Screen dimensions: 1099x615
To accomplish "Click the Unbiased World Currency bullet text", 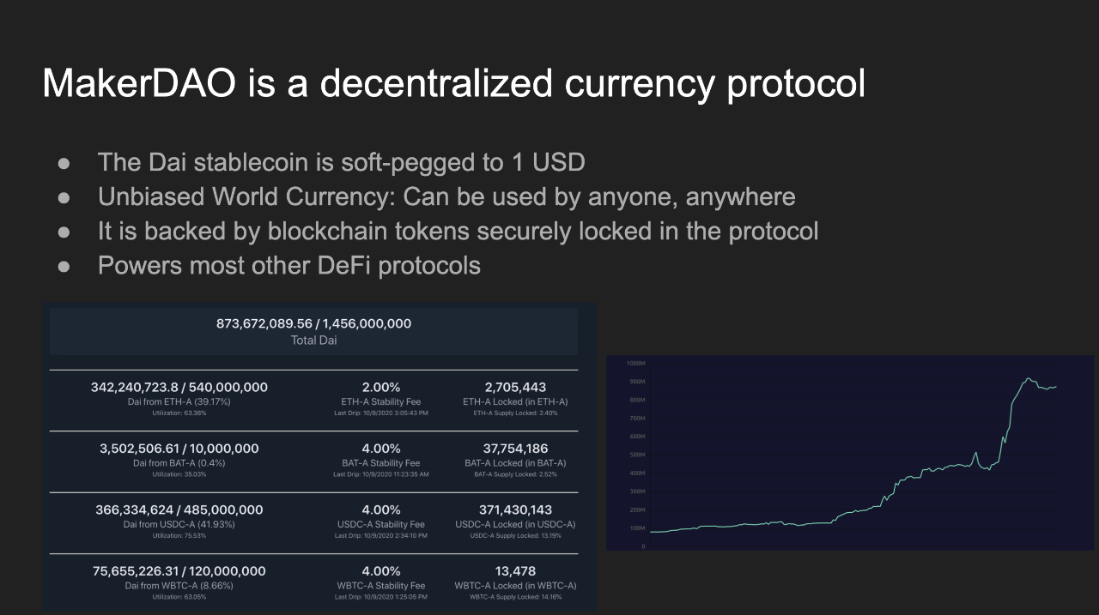I will pos(446,196).
